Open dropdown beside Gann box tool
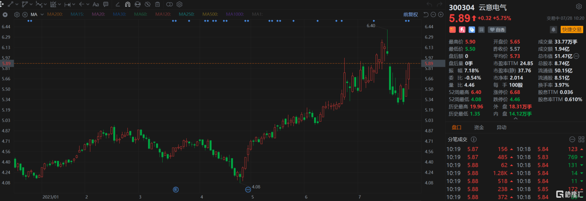Image resolution: width=586 pixels, height=201 pixels. coord(59,4)
